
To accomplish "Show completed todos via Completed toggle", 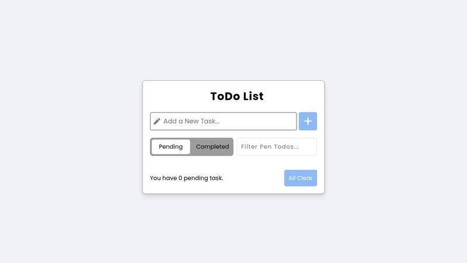I will tap(212, 147).
